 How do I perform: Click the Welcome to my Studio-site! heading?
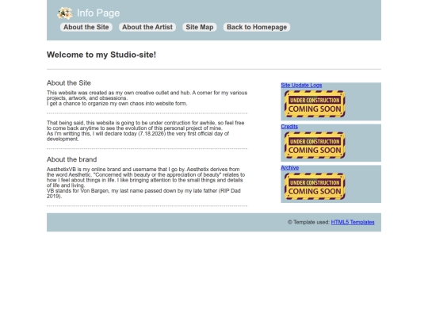pos(101,55)
